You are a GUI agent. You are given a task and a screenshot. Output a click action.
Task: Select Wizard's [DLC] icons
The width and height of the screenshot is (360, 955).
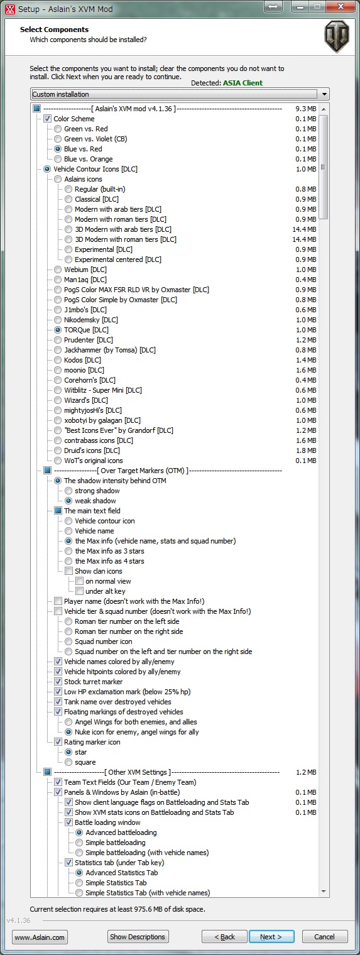point(58,400)
